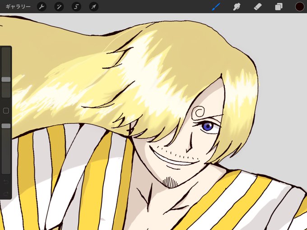Select the Eraser tool
This screenshot has height=230, width=307.
pos(258,7)
